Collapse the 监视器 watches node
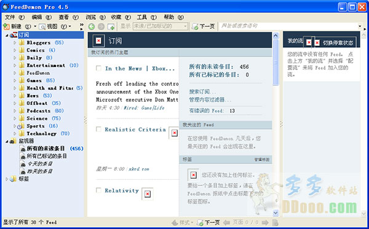This screenshot has height=229, width=369. pos(7,141)
